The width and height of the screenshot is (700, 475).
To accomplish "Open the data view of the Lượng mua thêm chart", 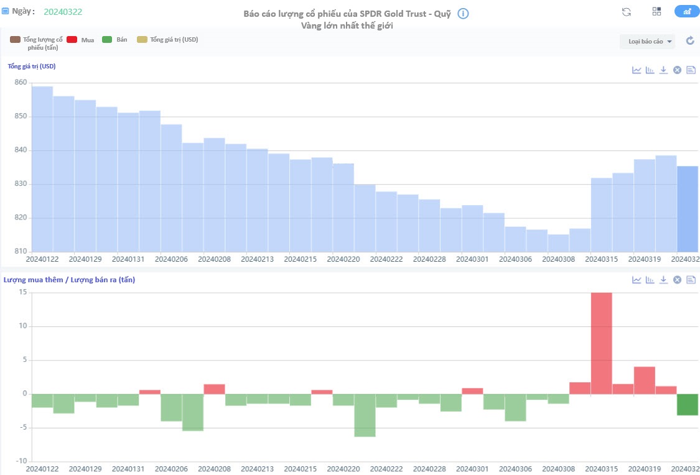I will (691, 280).
